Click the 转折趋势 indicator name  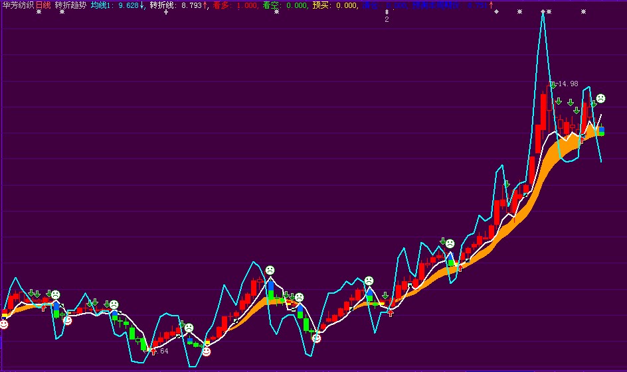point(70,5)
